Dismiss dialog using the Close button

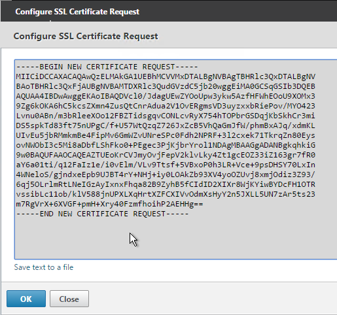coord(69,299)
